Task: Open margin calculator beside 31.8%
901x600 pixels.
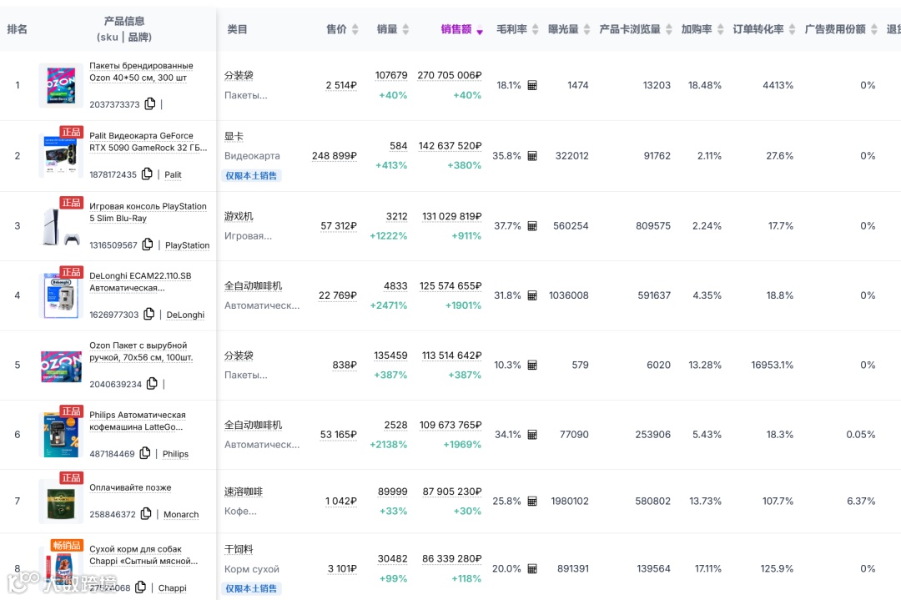Action: (532, 295)
